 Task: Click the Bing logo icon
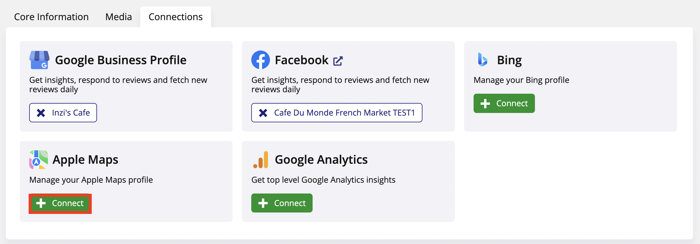(x=483, y=60)
